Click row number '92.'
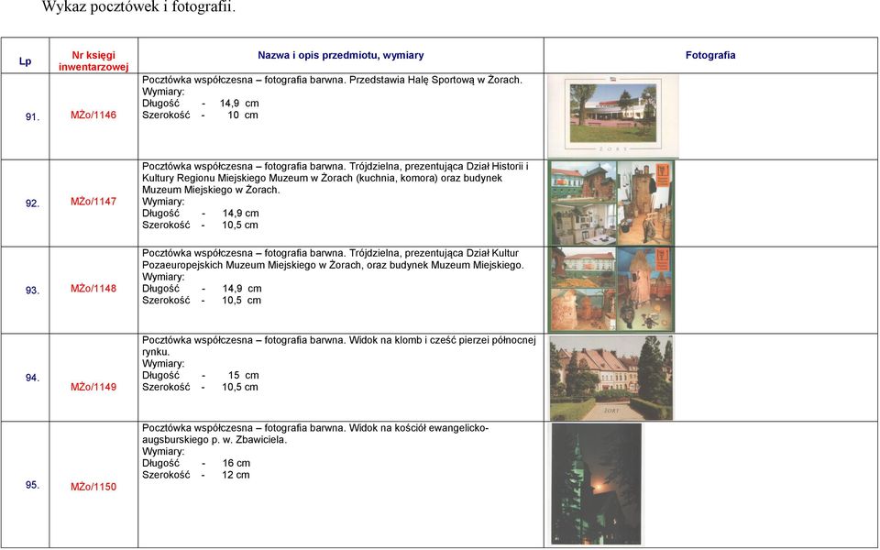 tap(33, 203)
